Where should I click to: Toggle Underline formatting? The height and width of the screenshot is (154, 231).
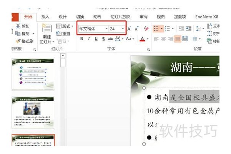click(96, 39)
